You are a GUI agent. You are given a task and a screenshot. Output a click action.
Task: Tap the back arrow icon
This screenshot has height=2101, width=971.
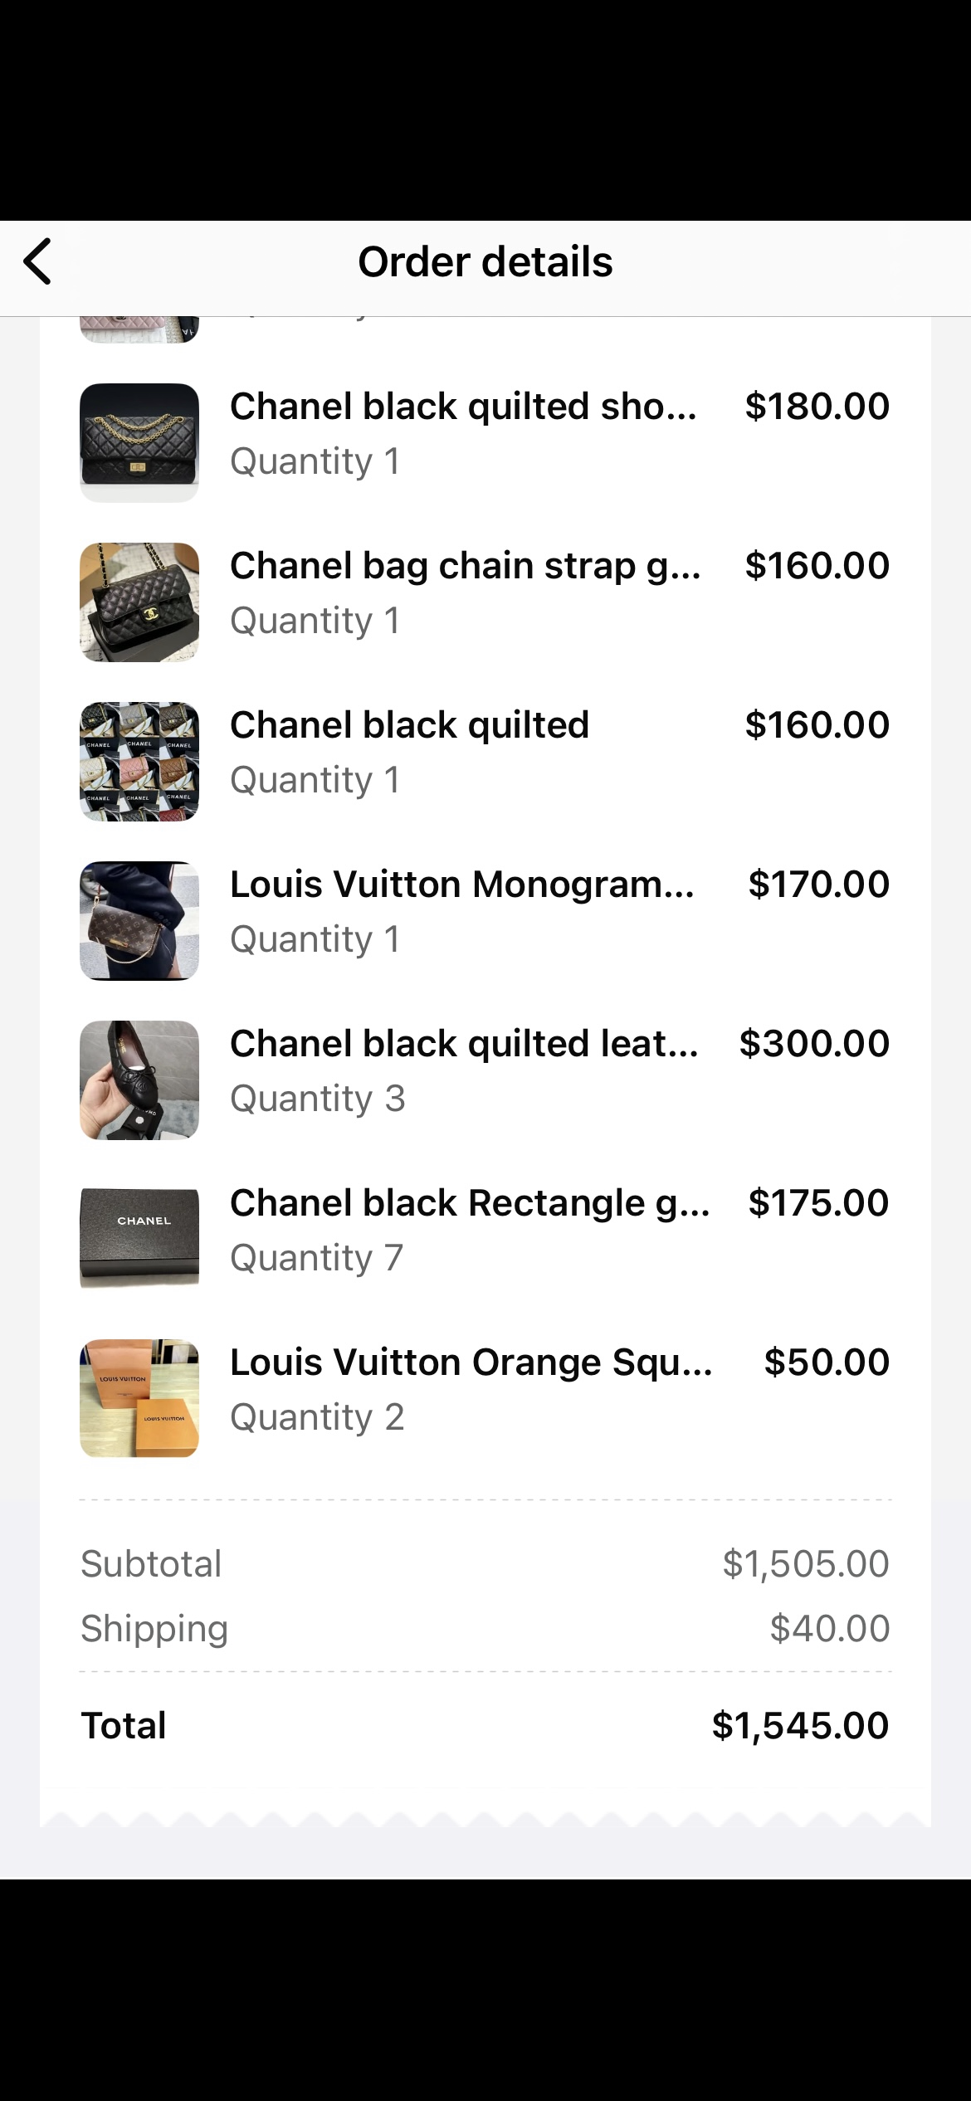pyautogui.click(x=38, y=261)
